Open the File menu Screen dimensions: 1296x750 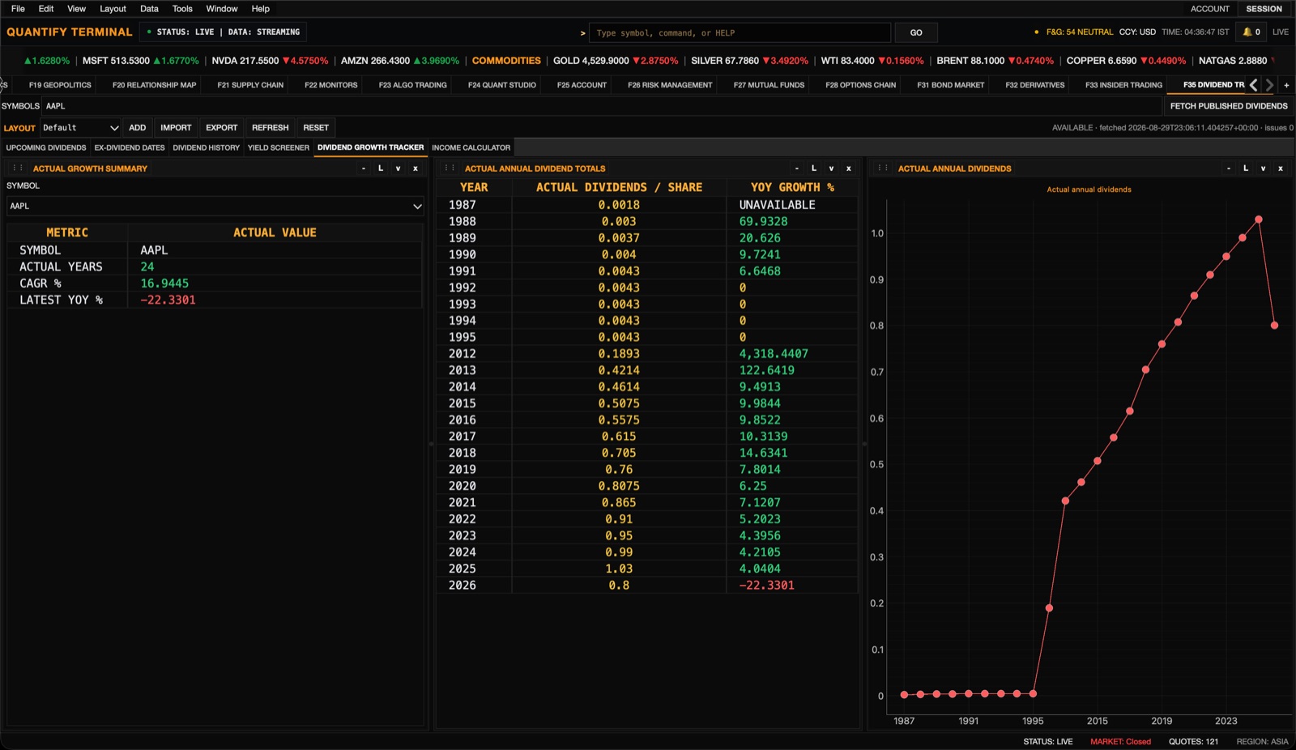pyautogui.click(x=18, y=9)
